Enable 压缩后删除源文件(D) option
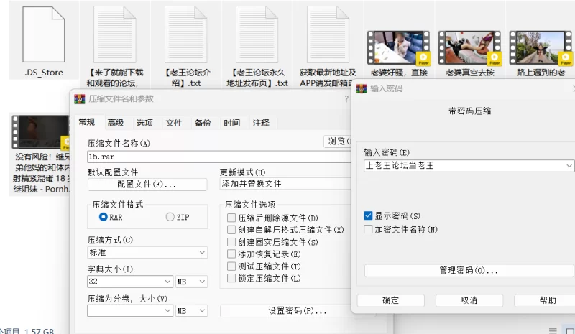This screenshot has height=334, width=575. point(231,218)
